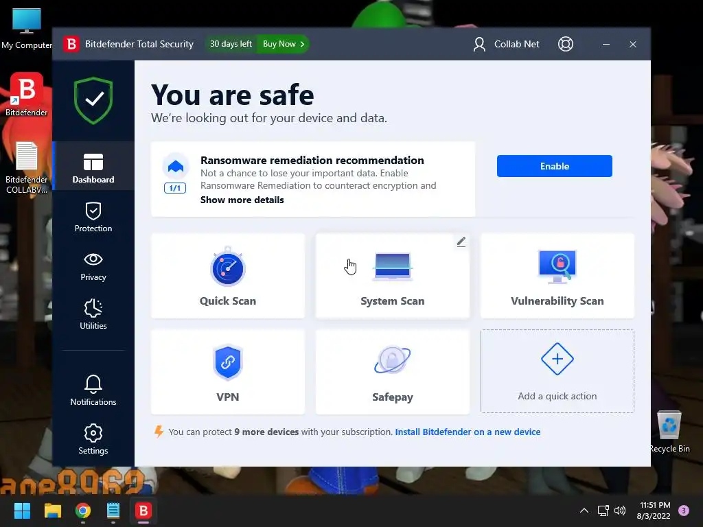
Task: Open Chrome from the taskbar
Action: (83, 511)
